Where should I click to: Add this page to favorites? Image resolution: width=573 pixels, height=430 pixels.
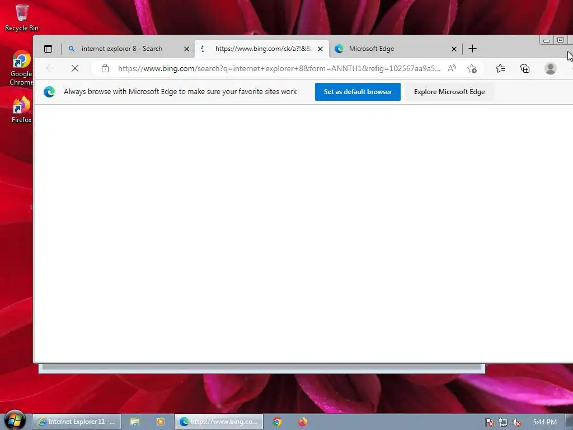tap(472, 68)
